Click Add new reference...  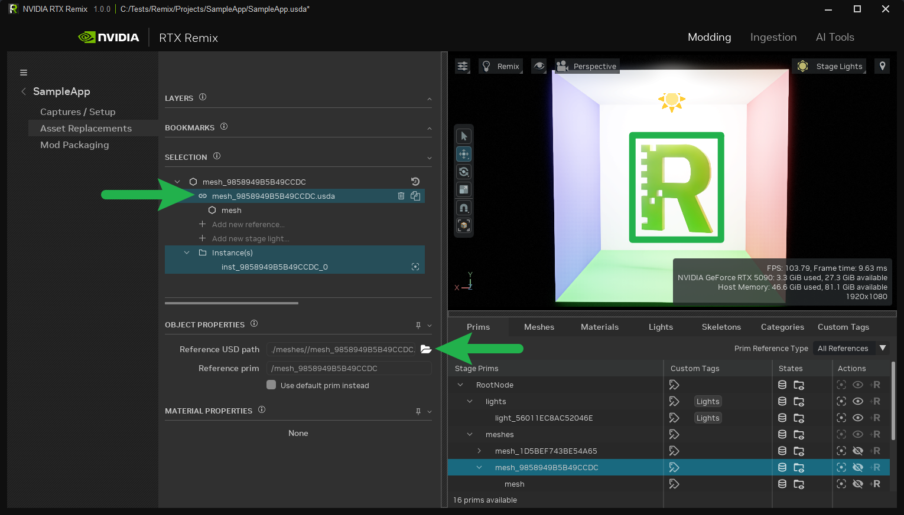point(248,224)
